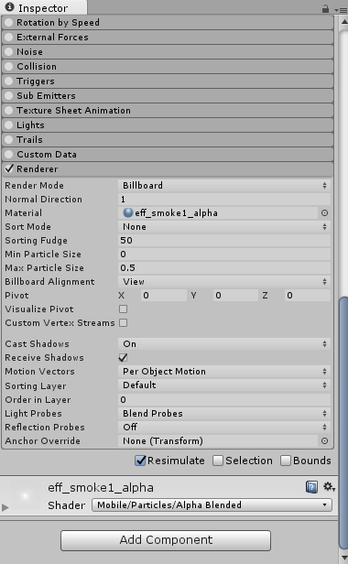Viewport: 348px width, 564px height.
Task: Expand the eff_smoke1_alpha material foldout arrow
Action: (x=5, y=507)
